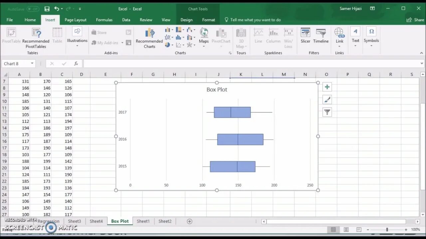Click the horizontal scrollbar

point(336,221)
